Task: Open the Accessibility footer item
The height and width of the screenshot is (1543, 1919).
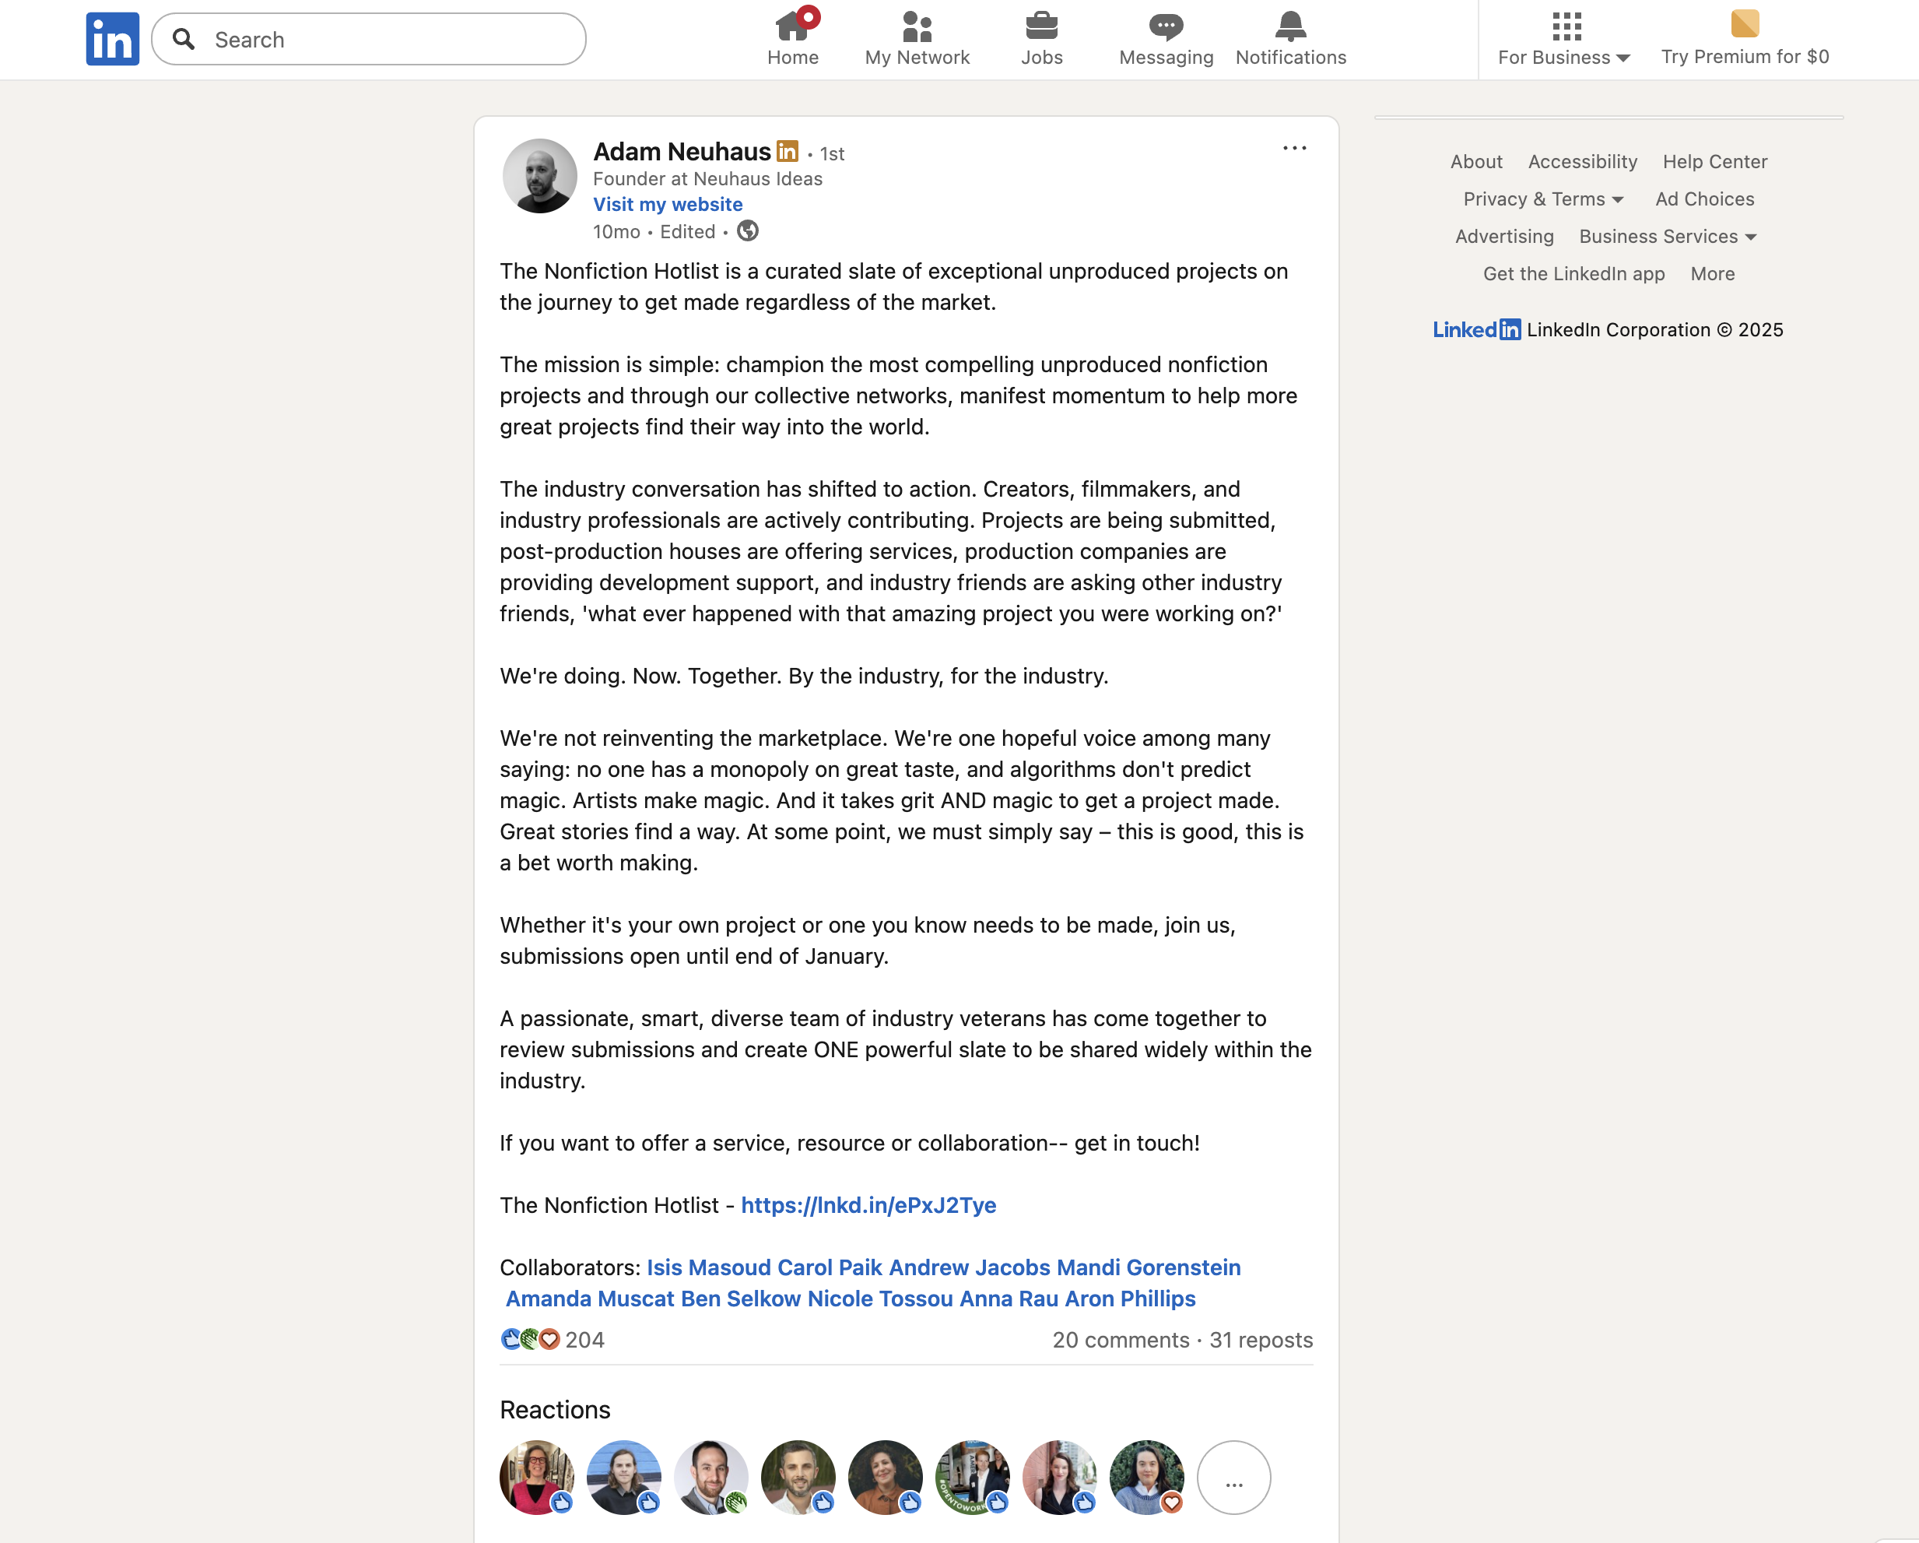Action: (1582, 162)
